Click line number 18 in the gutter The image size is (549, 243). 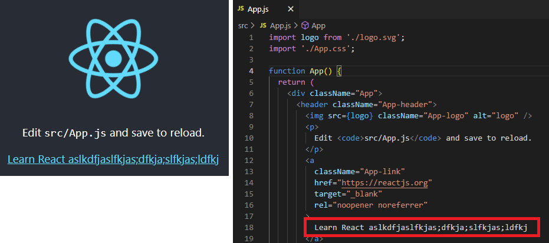[249, 228]
